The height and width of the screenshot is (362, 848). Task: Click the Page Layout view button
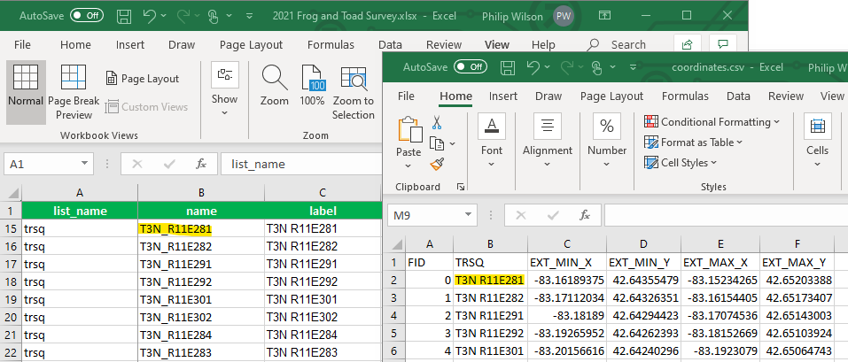(142, 79)
